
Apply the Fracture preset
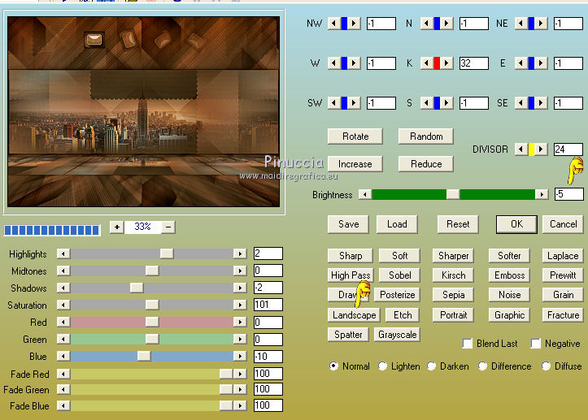pos(563,314)
